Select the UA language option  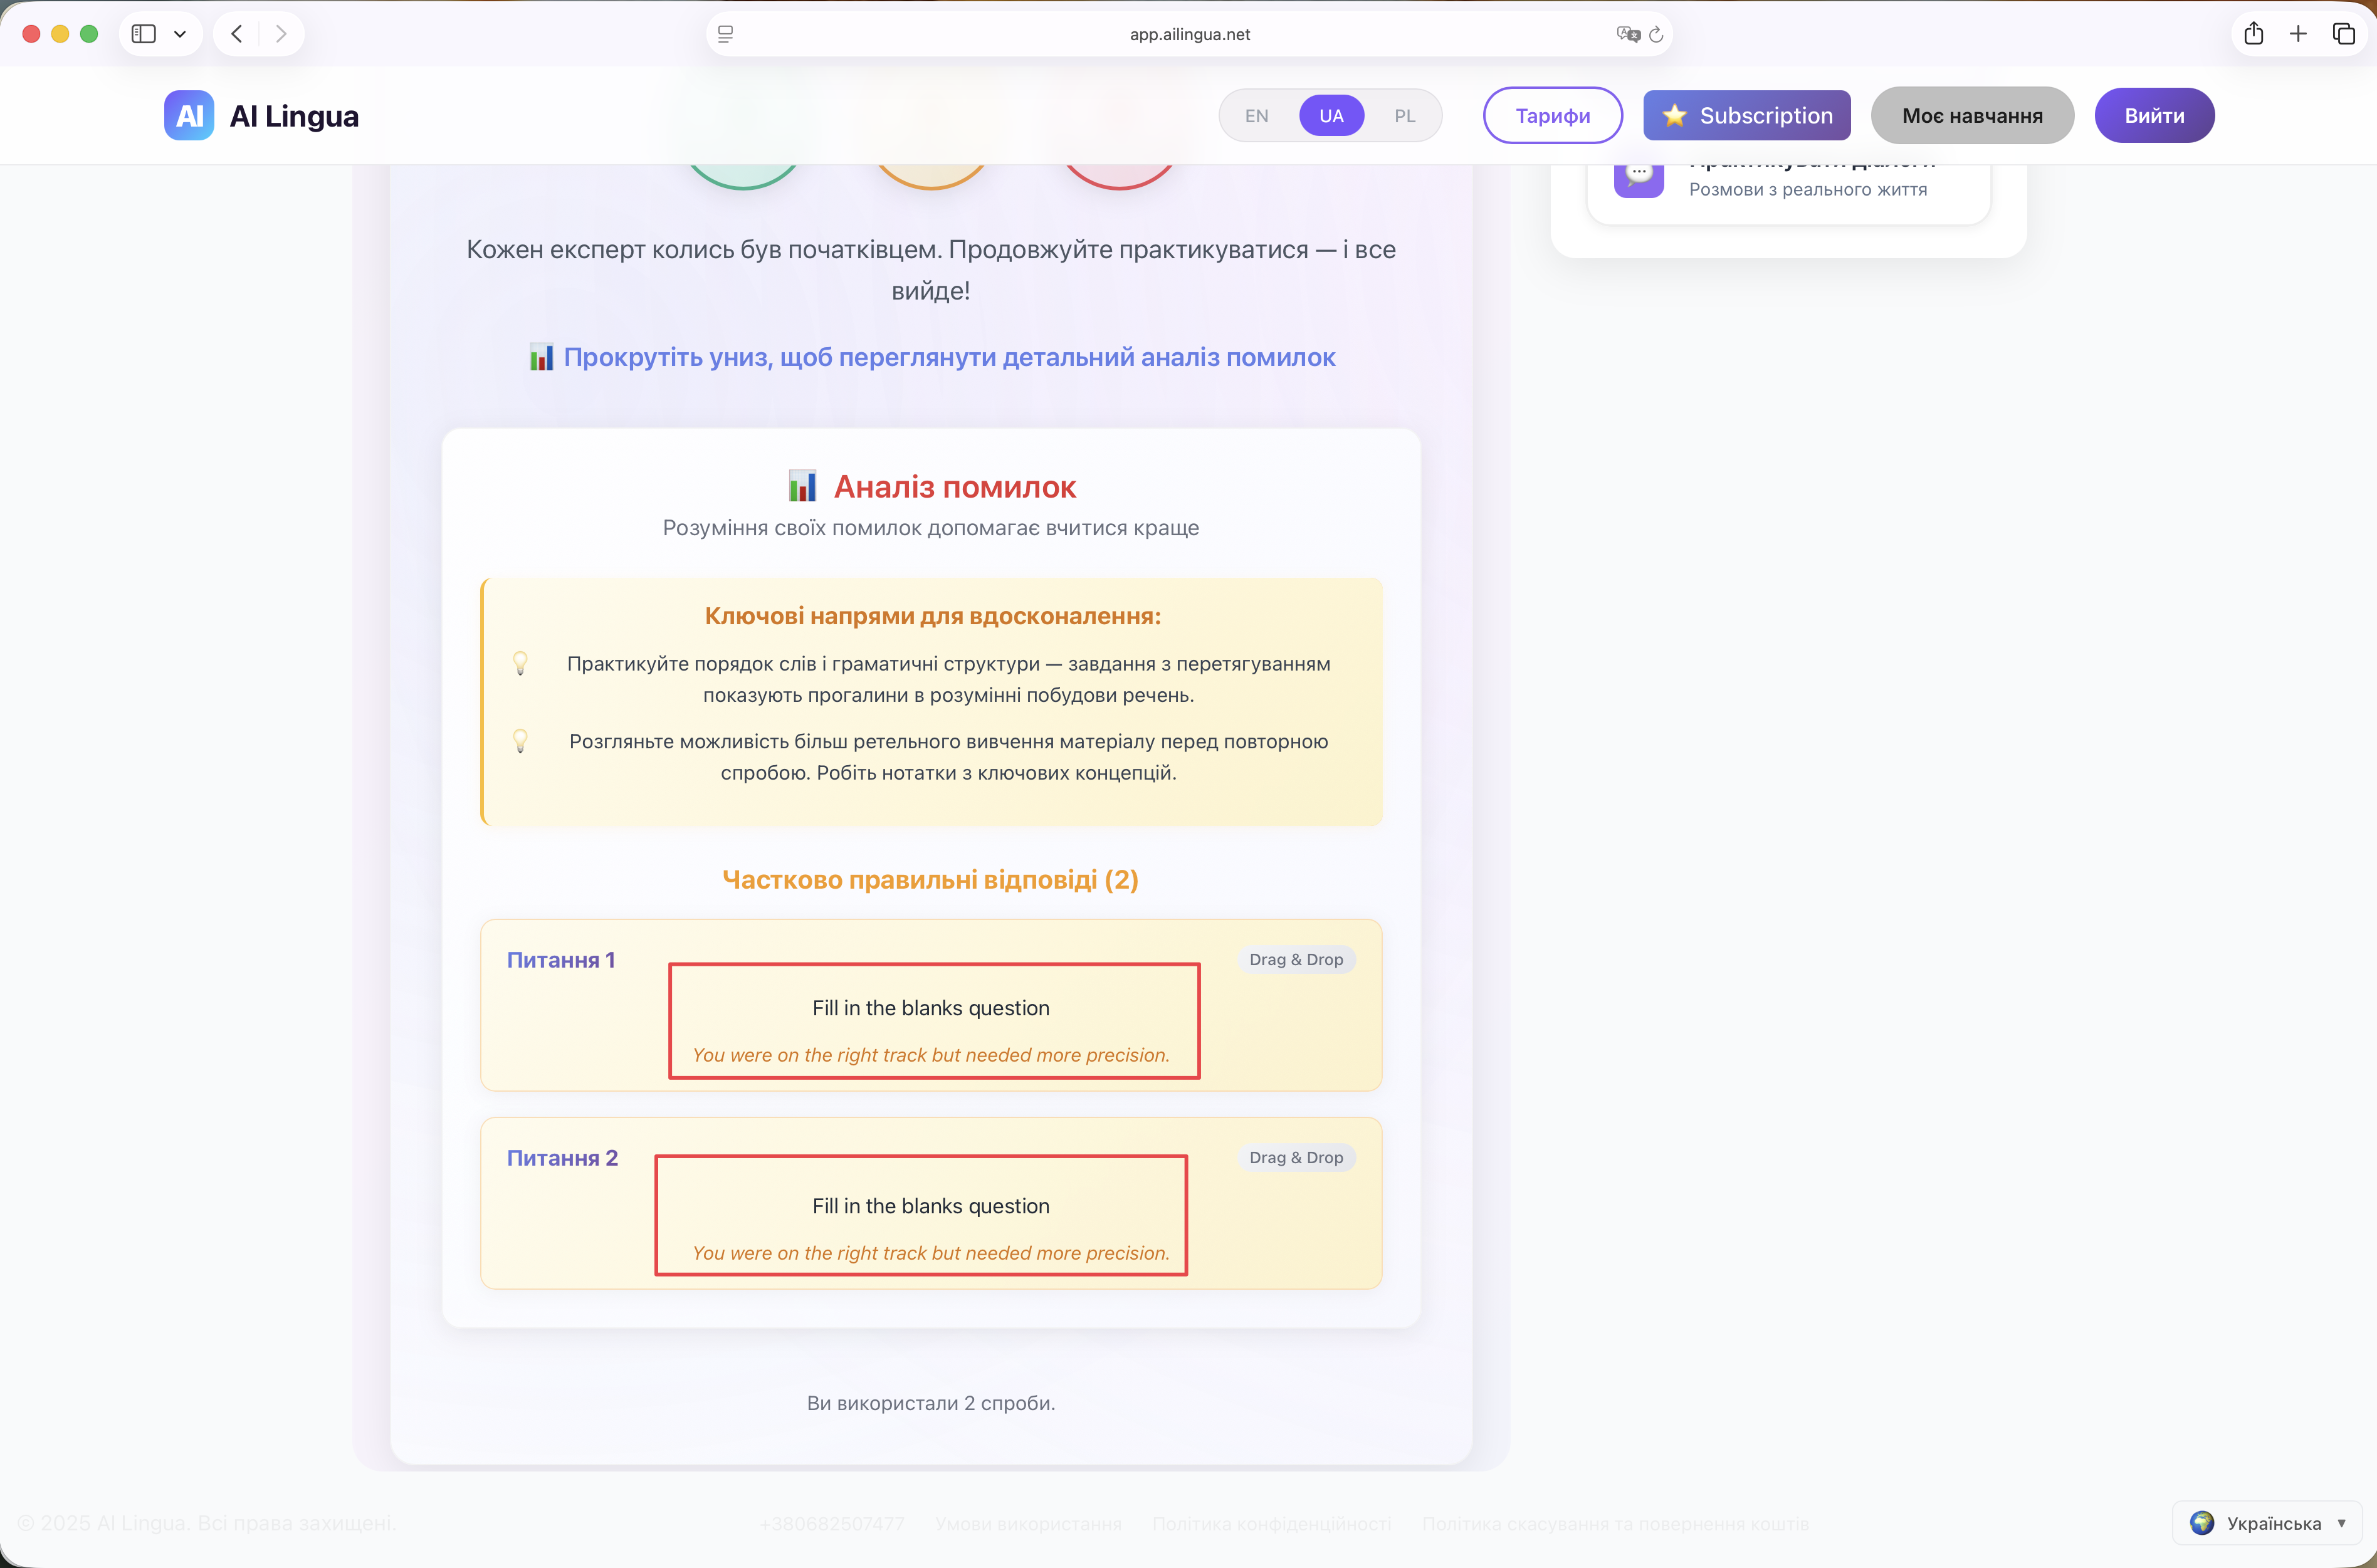click(x=1331, y=116)
